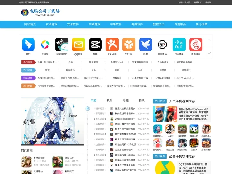The height and width of the screenshot is (174, 232).
Task: Open the T3出行 app icon
Action: (x=129, y=44)
